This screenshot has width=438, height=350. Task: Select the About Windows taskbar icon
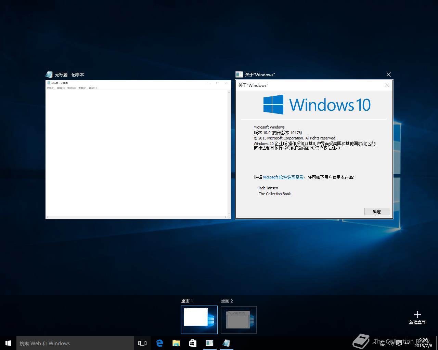(x=209, y=343)
